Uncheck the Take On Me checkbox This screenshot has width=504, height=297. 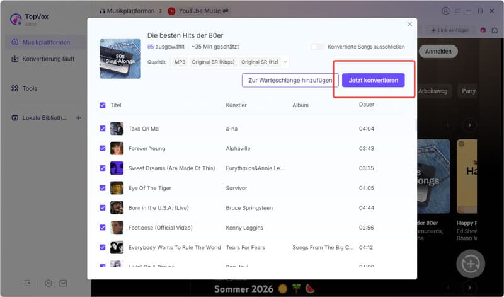(103, 129)
